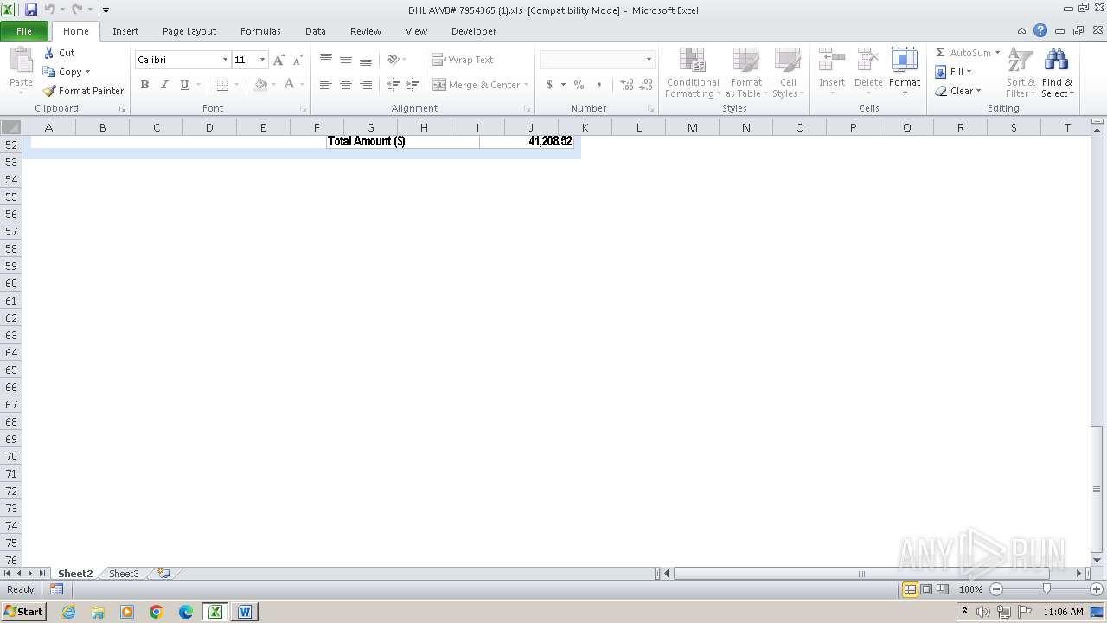Center text horizontally
1107x623 pixels.
tap(346, 85)
